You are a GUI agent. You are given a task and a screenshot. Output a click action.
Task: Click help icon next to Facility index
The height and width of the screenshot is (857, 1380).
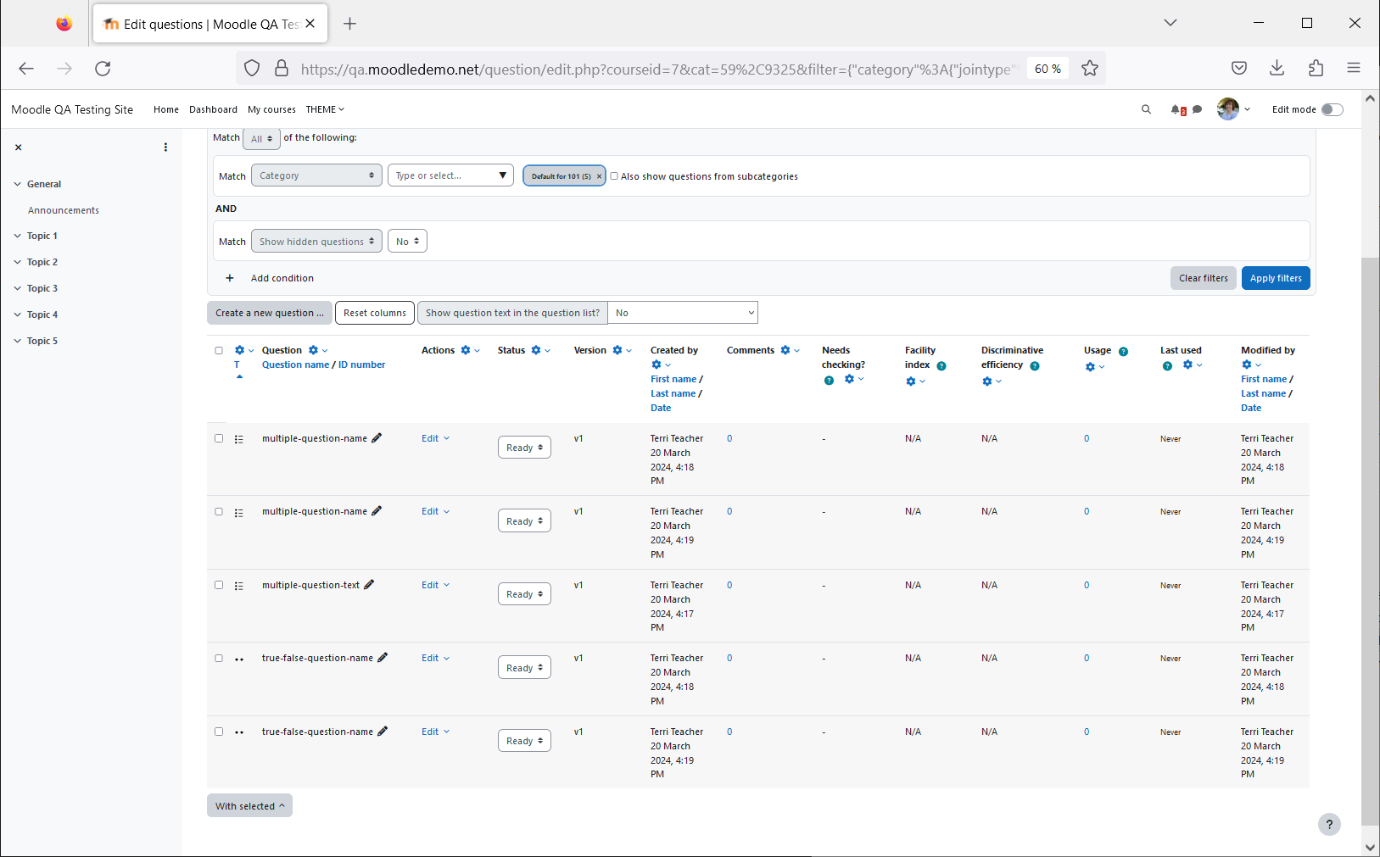[941, 365]
